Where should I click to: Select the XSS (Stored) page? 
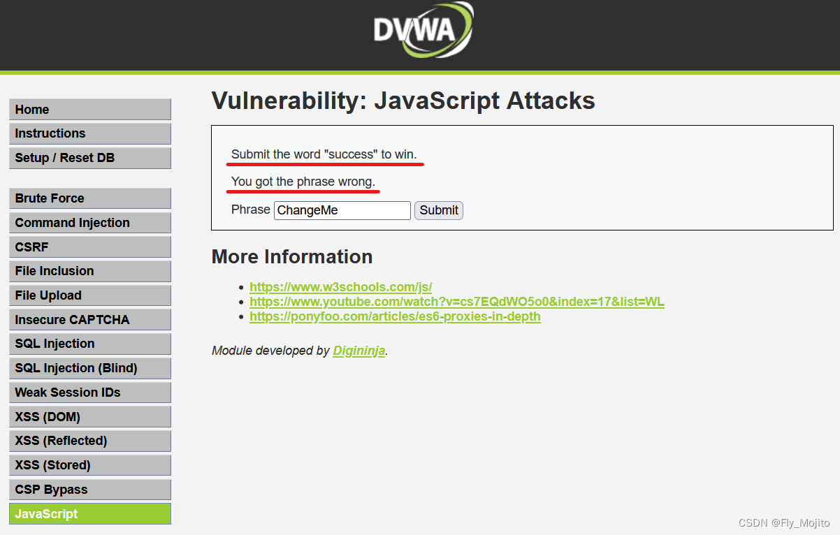point(89,464)
